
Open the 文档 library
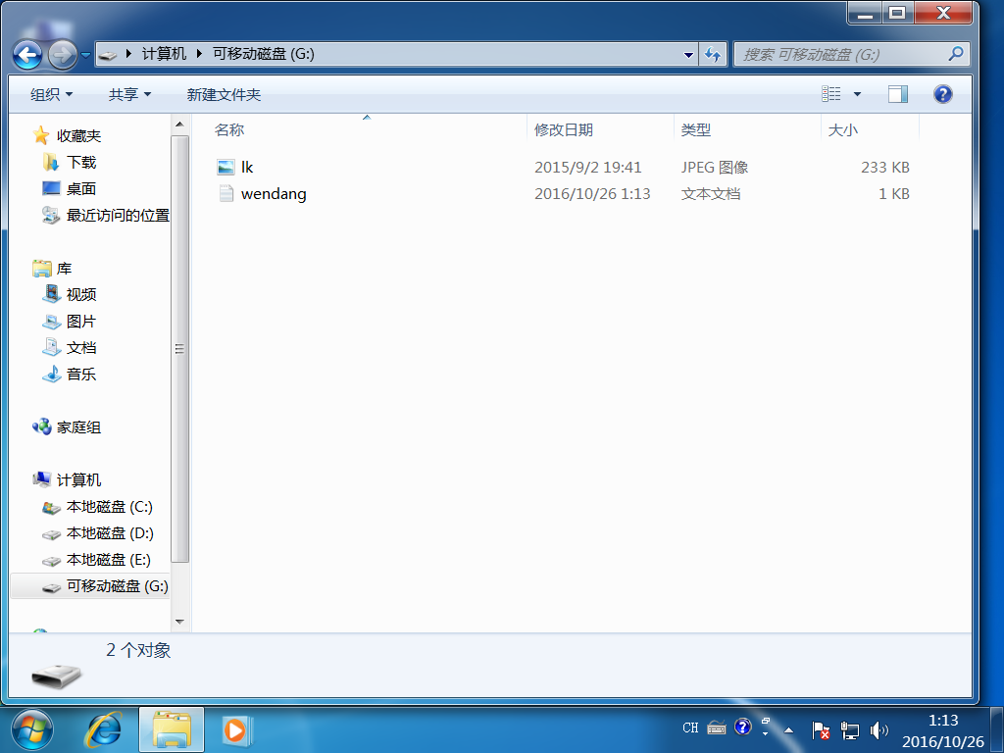click(x=81, y=348)
